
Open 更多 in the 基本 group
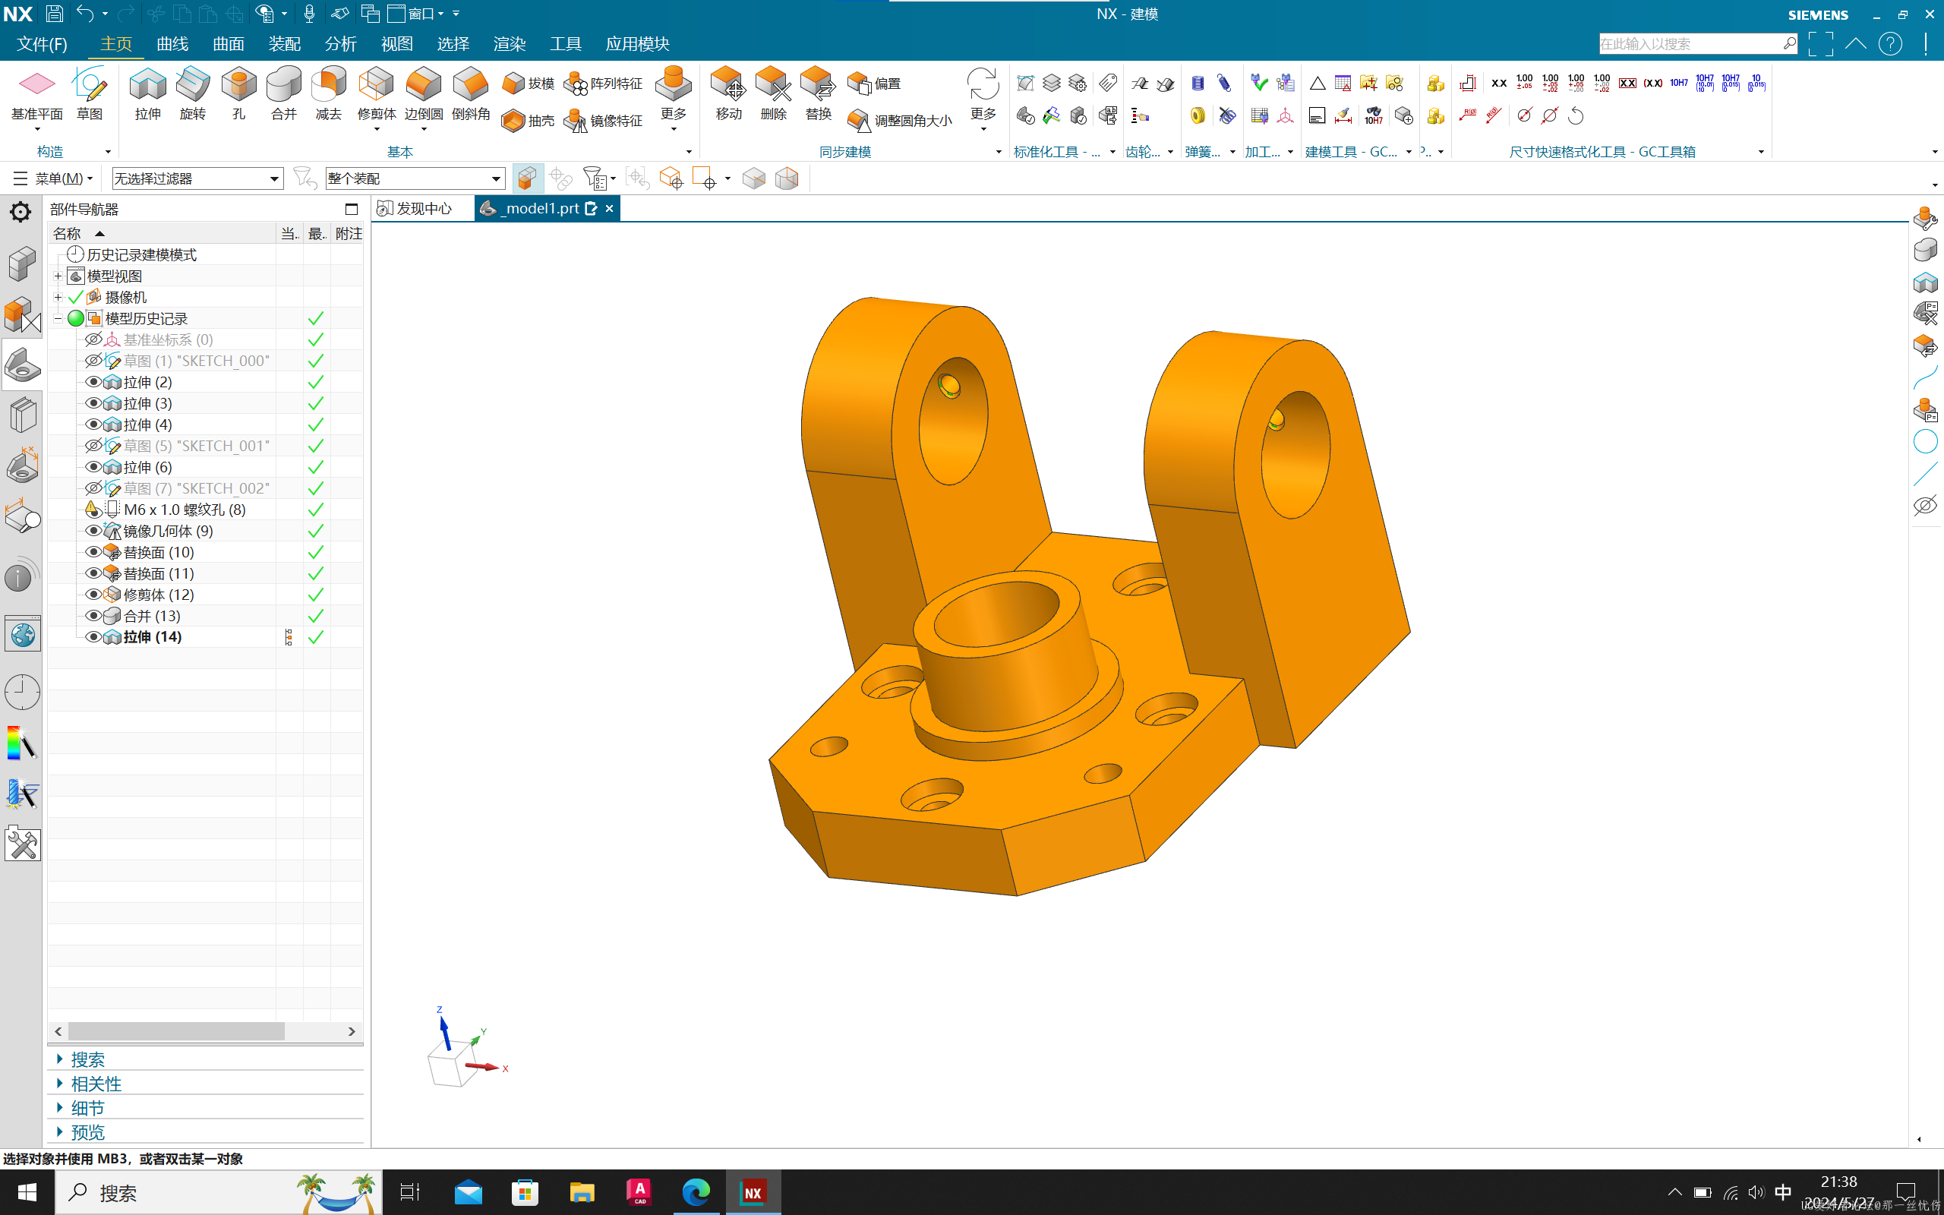click(673, 98)
